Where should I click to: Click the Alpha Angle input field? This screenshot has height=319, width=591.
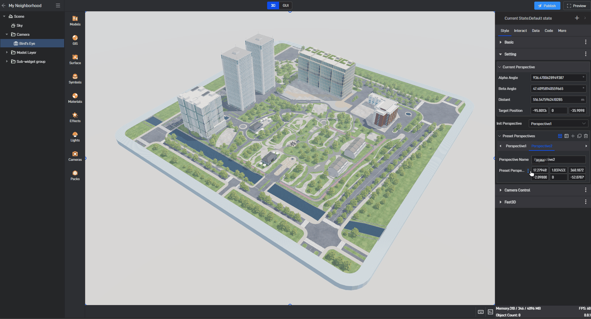point(556,78)
